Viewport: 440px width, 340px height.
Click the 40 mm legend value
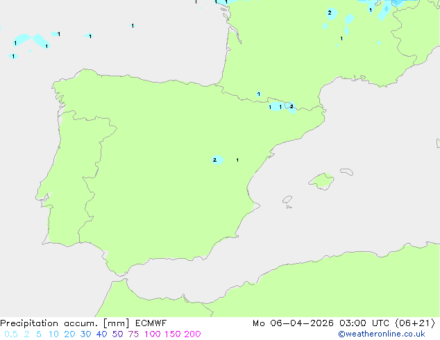[101, 334]
